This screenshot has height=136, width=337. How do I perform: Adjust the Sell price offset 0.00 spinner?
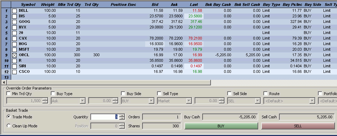coord(222,101)
